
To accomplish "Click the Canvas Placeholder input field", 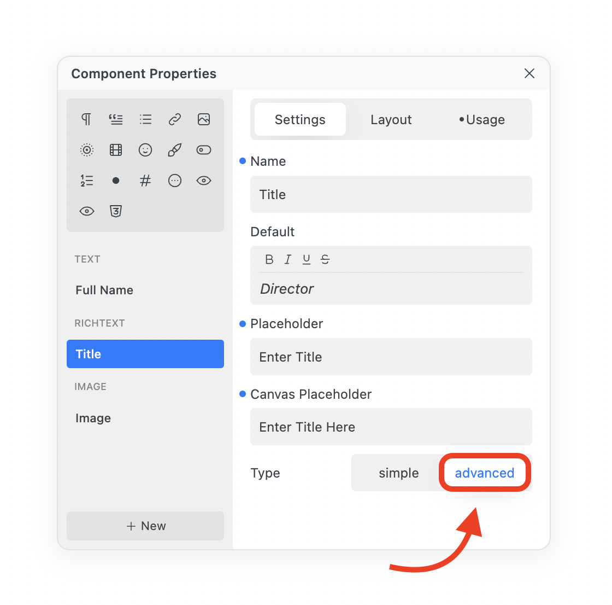I will 391,427.
